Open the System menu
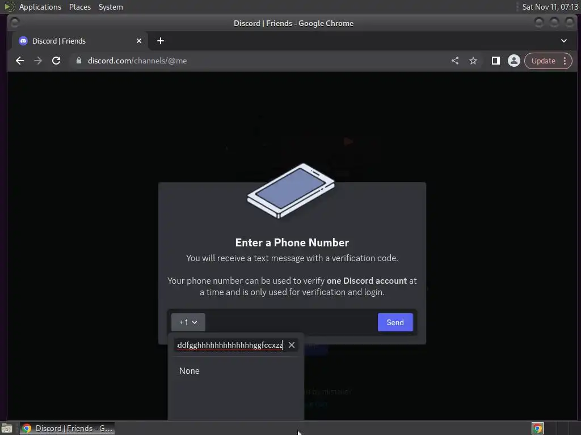 pyautogui.click(x=111, y=7)
